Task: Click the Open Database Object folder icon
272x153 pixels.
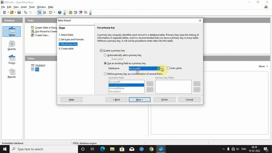Action: coord(71,12)
